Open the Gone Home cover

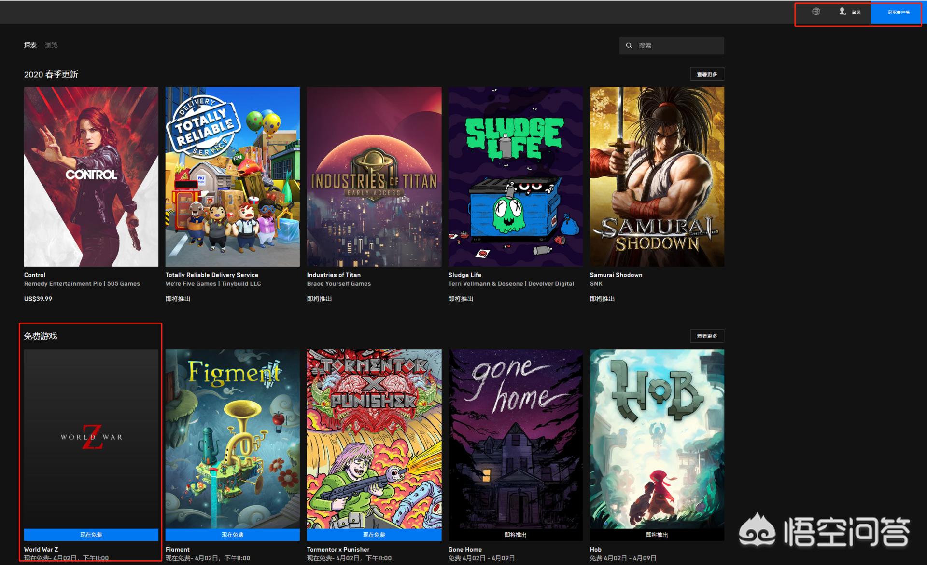516,439
